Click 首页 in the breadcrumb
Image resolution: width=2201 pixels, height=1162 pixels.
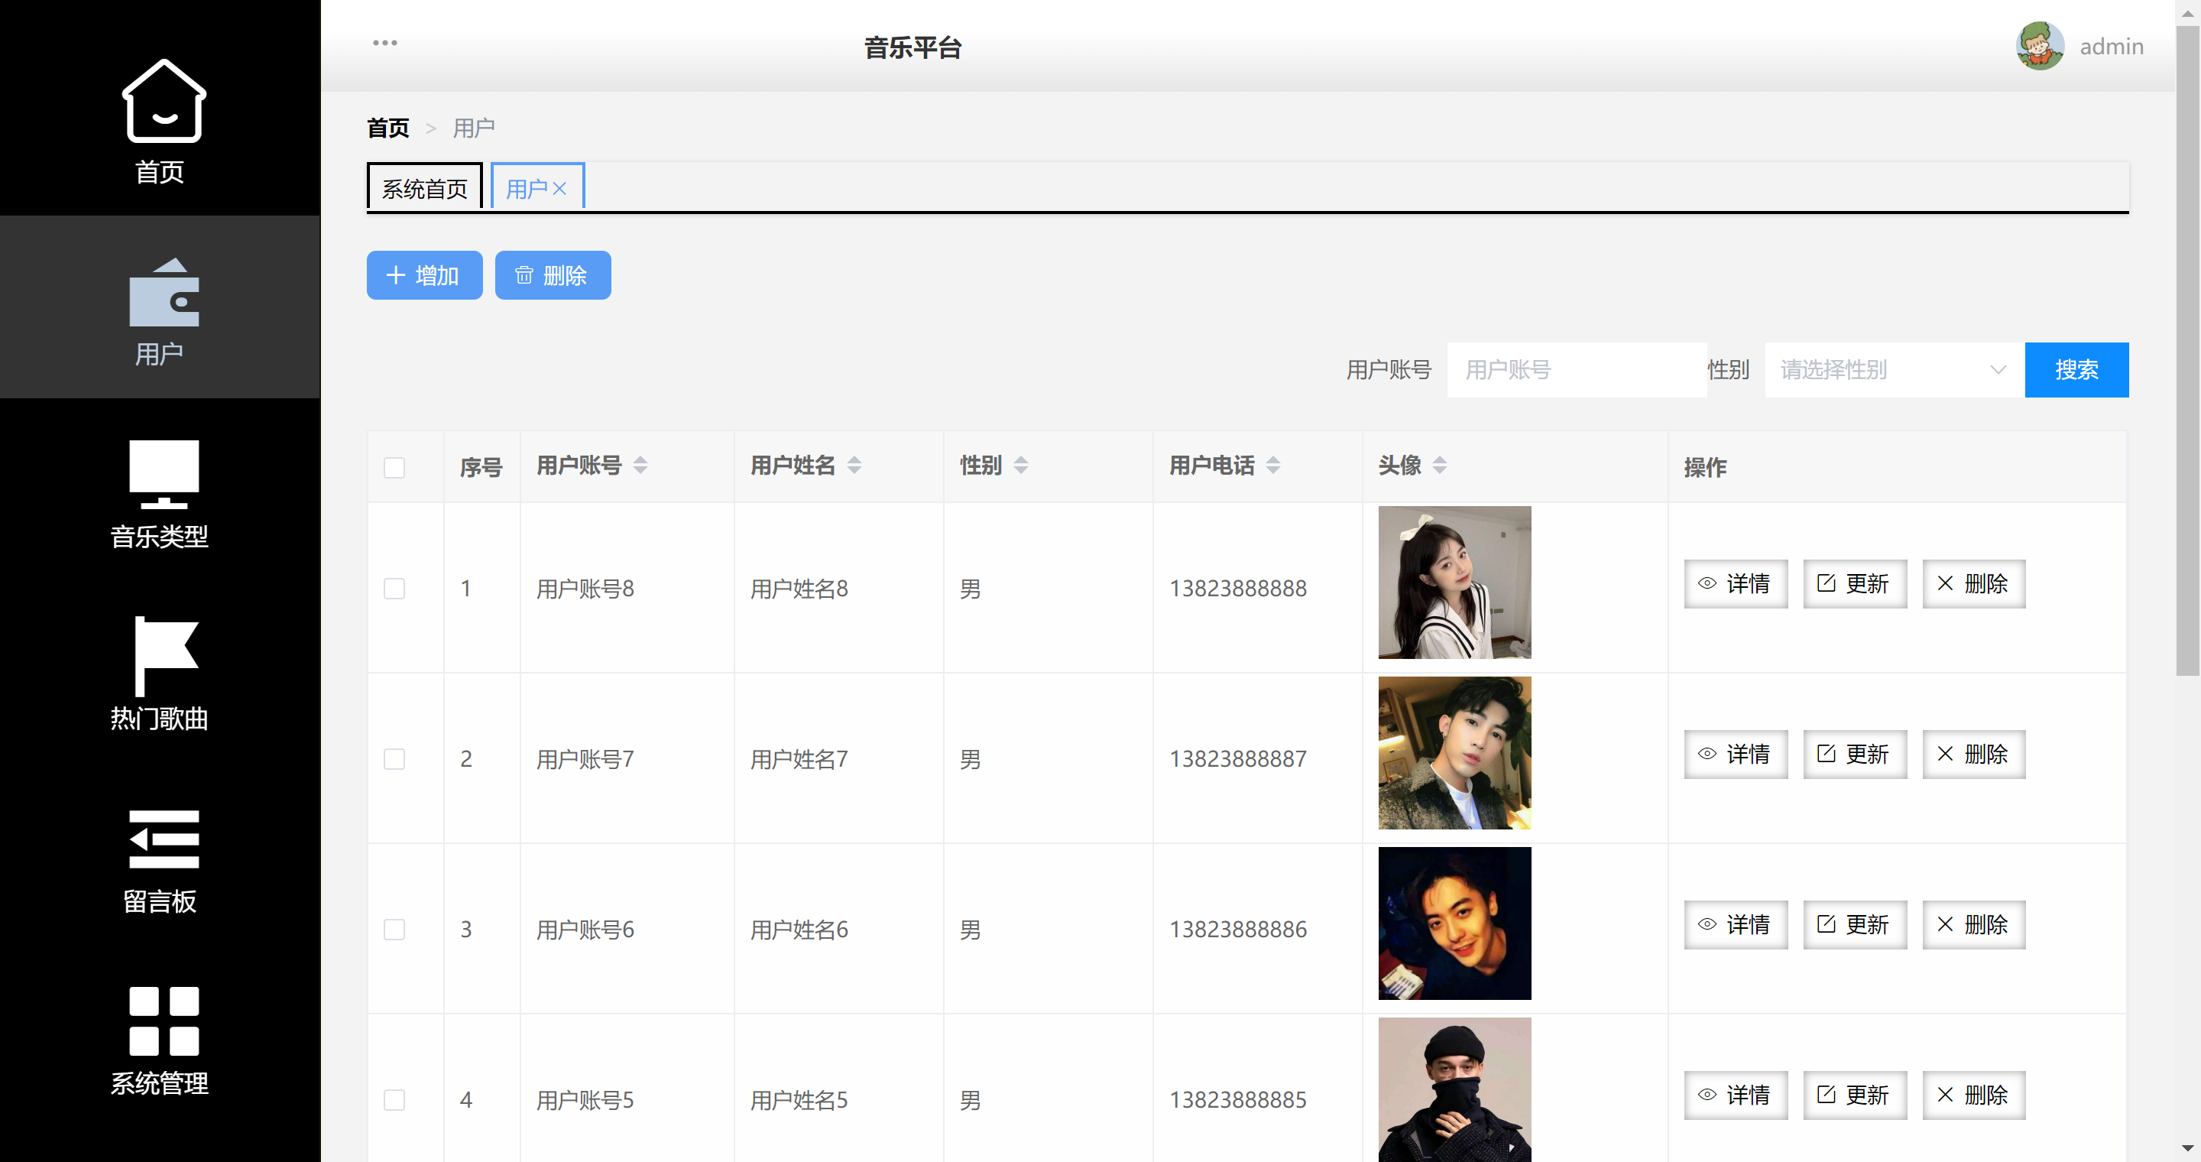coord(388,128)
